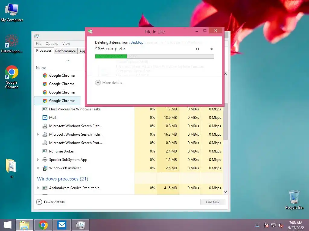309x231 pixels.
Task: Click the File In Use dialog title icon
Action: click(x=90, y=31)
